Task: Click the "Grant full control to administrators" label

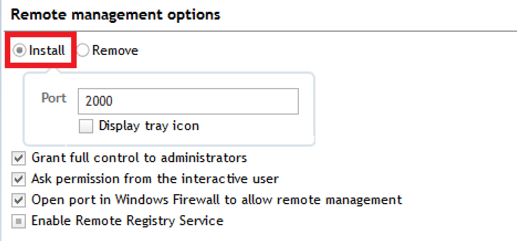Action: (x=139, y=158)
